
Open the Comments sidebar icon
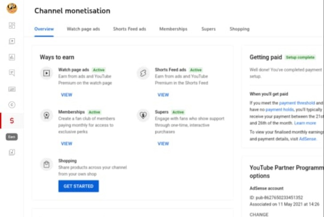tap(12, 73)
